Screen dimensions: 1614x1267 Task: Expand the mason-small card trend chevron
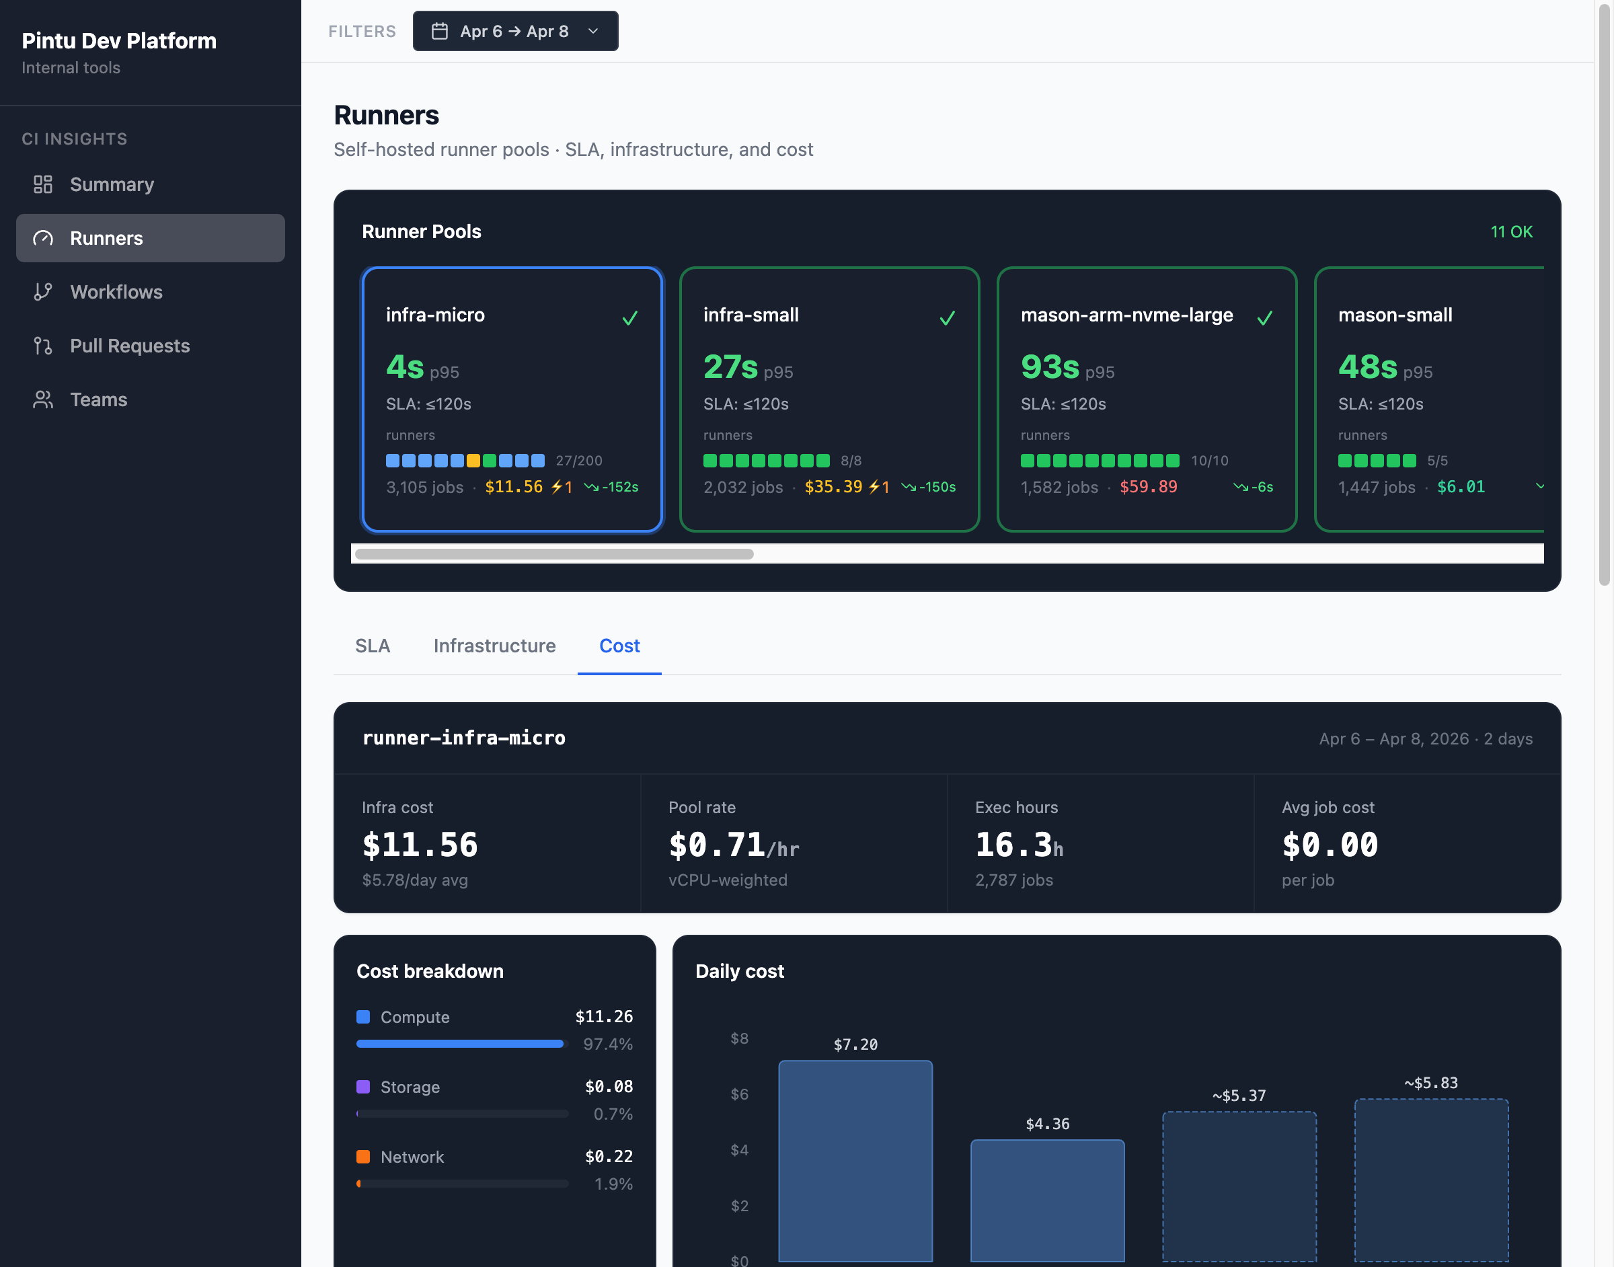coord(1539,487)
